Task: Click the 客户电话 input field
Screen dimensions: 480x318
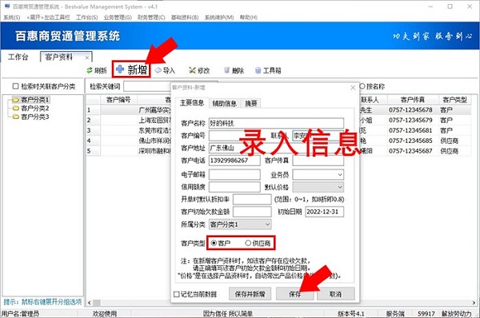Action: [234, 161]
